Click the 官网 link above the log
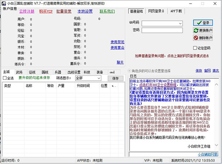This screenshot has height=164, width=222. pos(207,71)
